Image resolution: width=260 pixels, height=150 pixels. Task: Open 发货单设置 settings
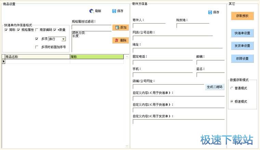(242, 46)
